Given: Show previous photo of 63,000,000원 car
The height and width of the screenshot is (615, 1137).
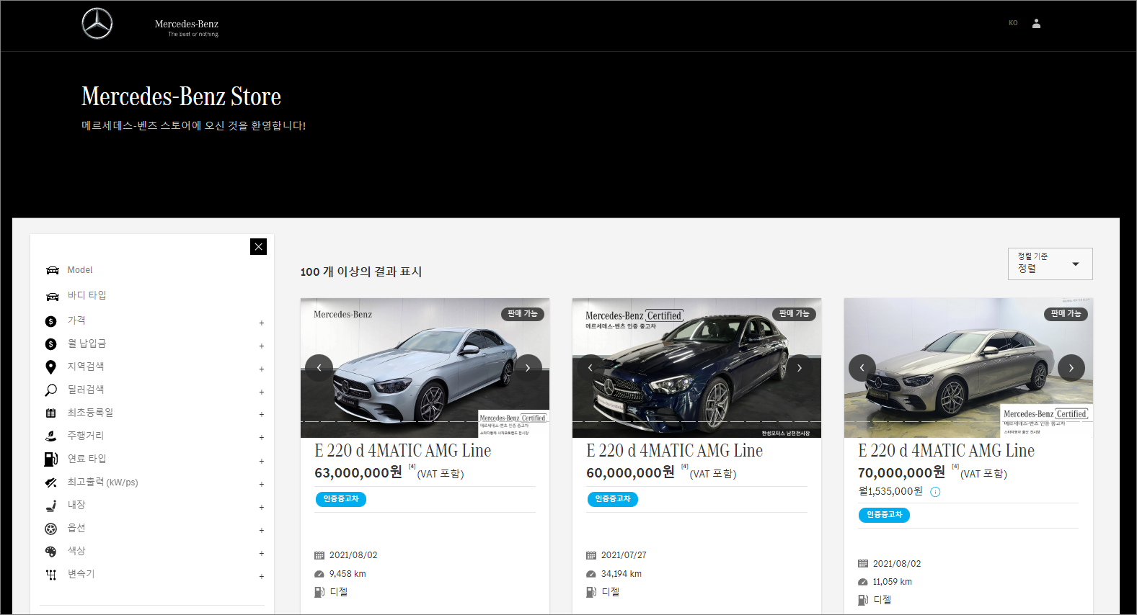Looking at the screenshot, I should pyautogui.click(x=319, y=368).
